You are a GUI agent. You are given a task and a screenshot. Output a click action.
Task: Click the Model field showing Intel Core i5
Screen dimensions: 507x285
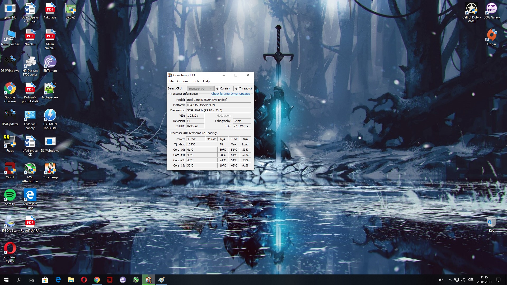pos(218,100)
